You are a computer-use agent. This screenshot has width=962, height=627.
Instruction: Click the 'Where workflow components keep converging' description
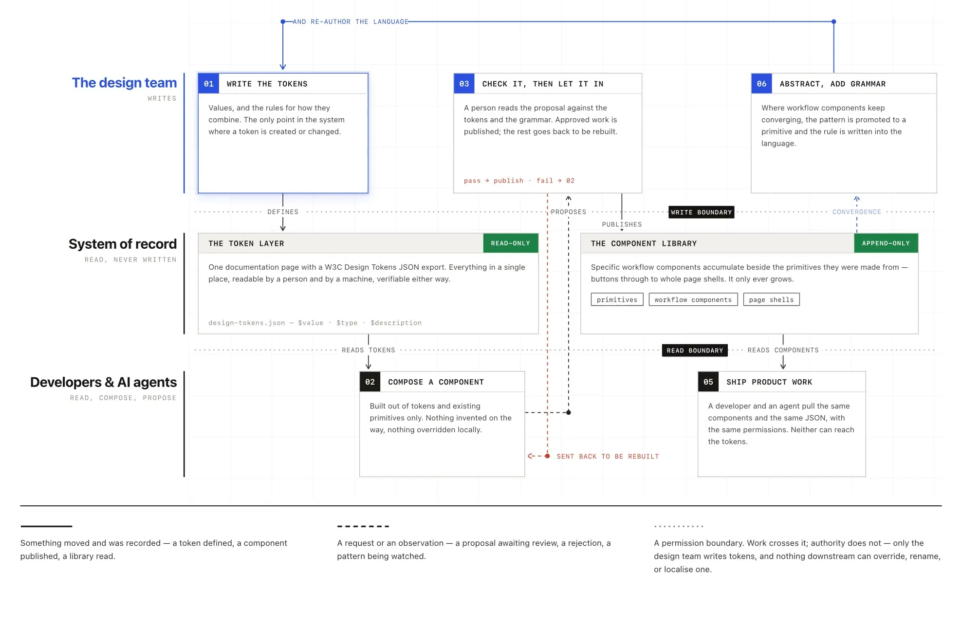833,126
